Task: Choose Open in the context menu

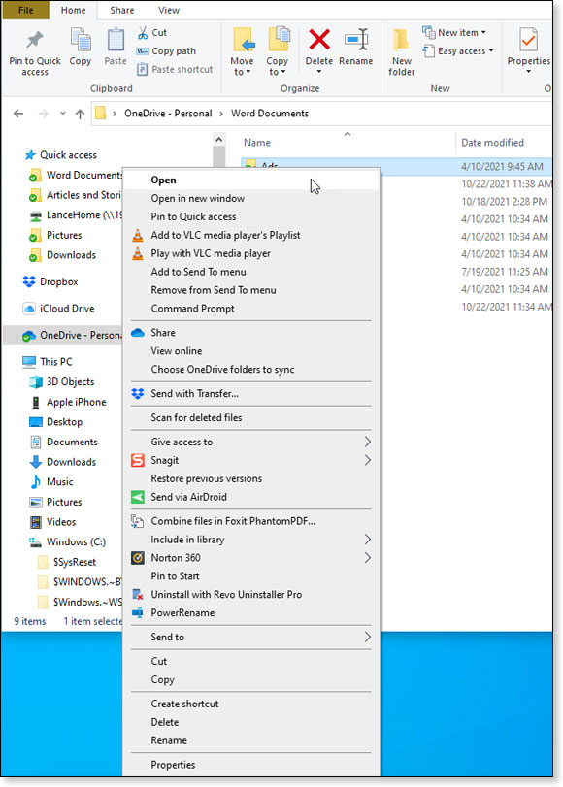Action: coord(251,180)
